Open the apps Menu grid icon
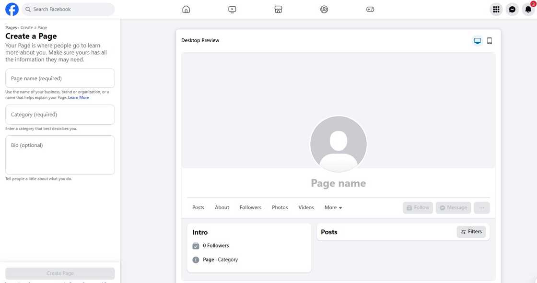Screen dimensions: 537x283 [496, 9]
